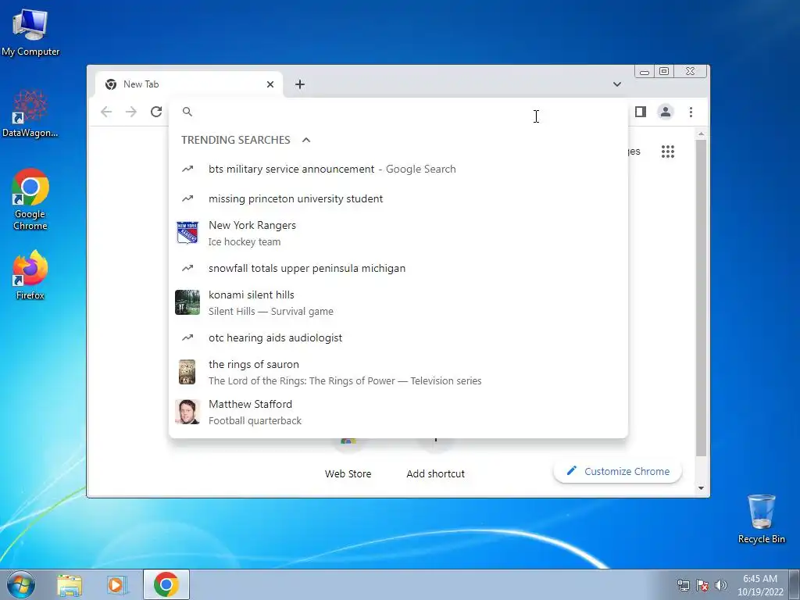Screen dimensions: 800x600
Task: Select the Recycle Bin icon
Action: [x=761, y=519]
